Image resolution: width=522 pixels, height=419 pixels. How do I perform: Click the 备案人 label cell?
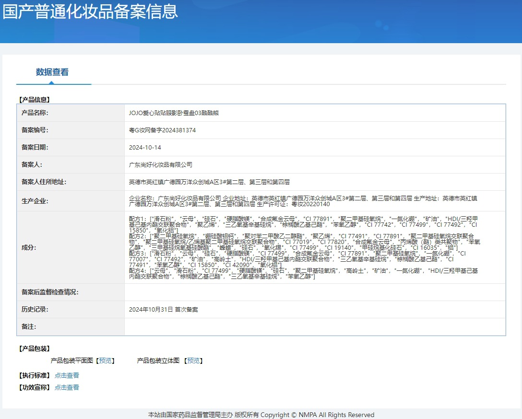click(x=71, y=165)
